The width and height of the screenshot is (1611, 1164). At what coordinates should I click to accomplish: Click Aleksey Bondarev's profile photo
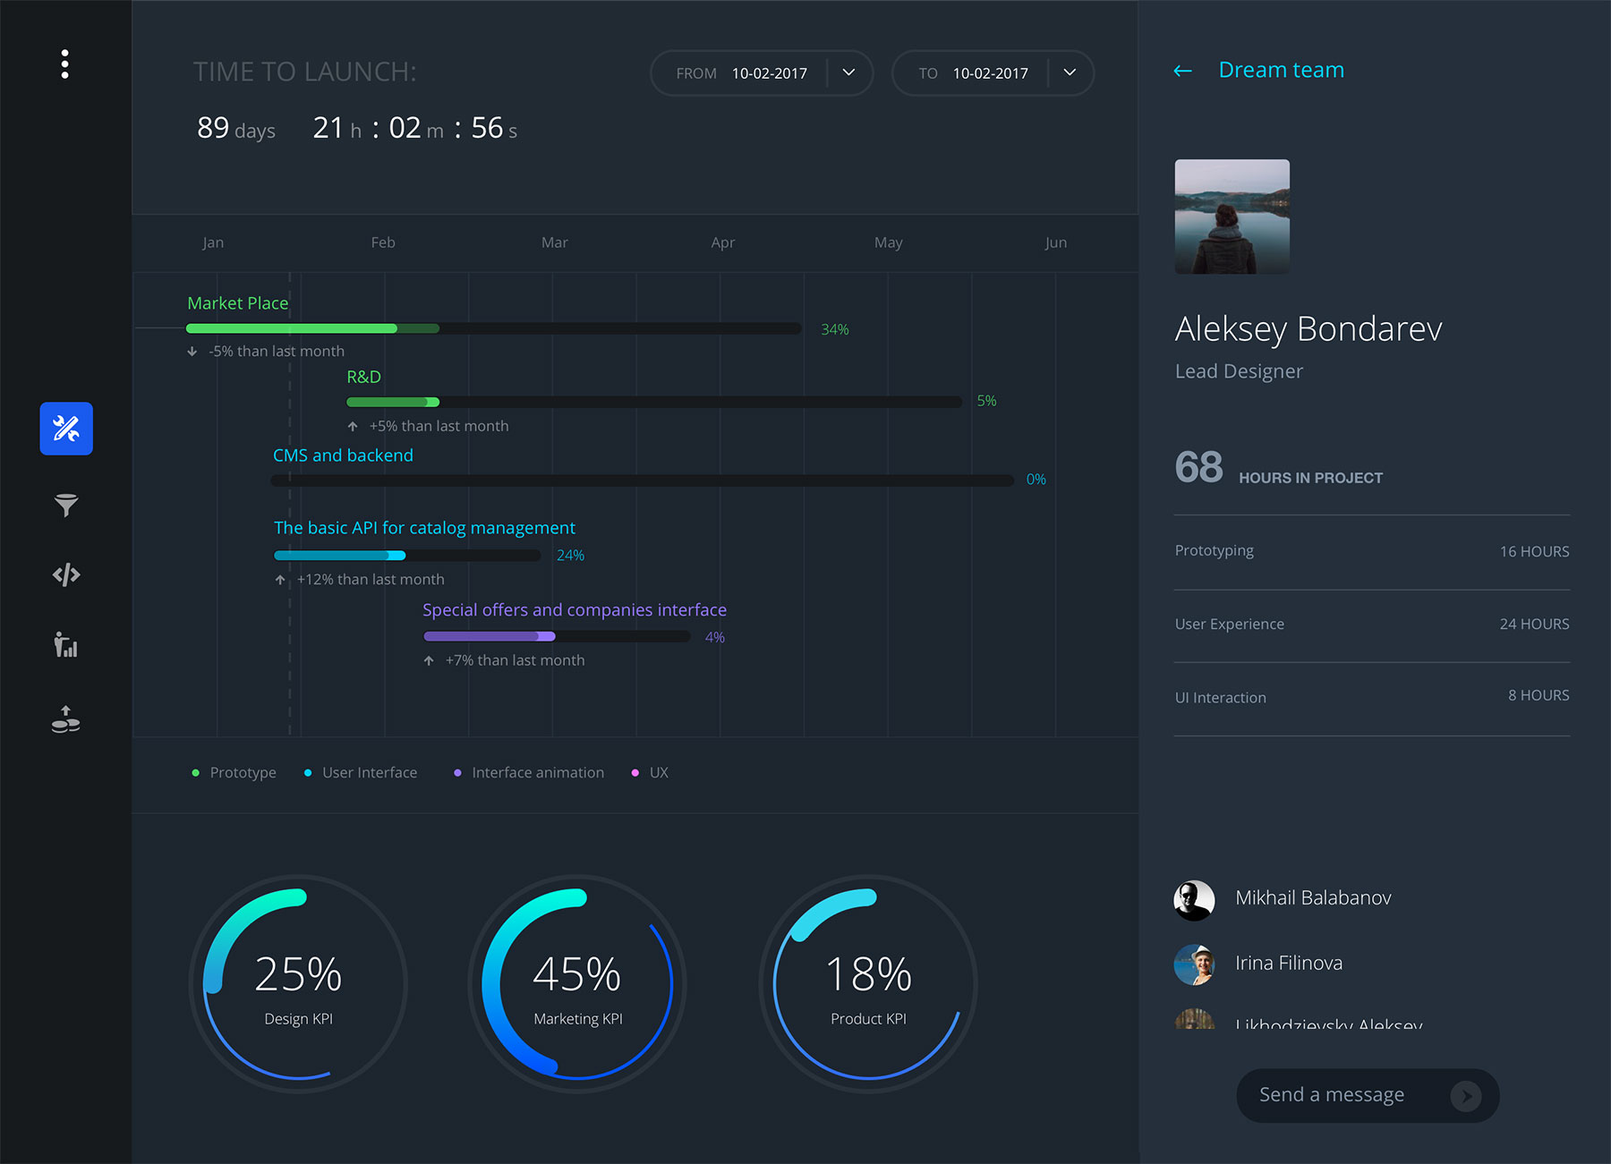[1232, 217]
